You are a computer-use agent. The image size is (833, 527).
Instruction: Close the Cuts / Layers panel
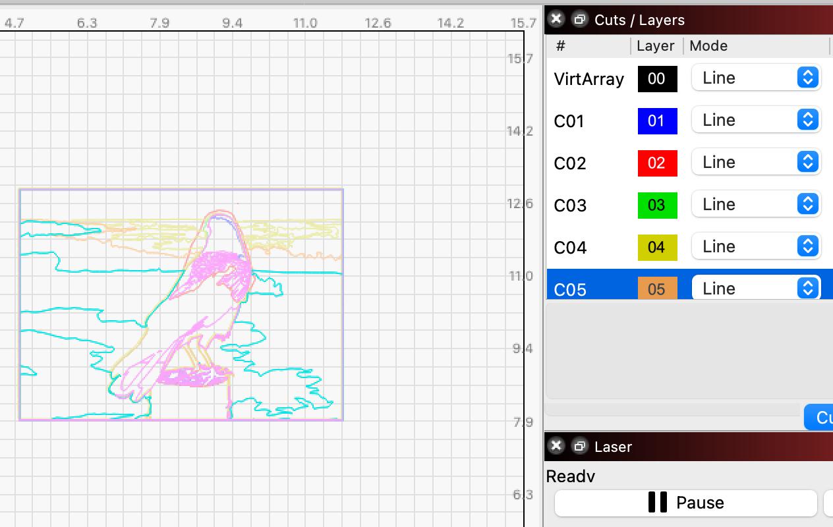pos(556,19)
